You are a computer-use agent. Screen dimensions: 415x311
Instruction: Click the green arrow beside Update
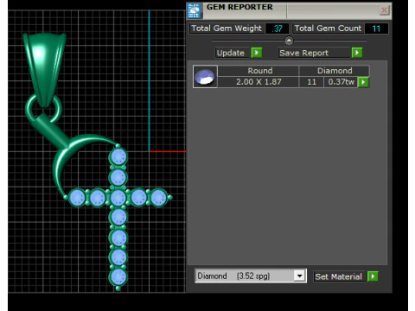[x=257, y=53]
